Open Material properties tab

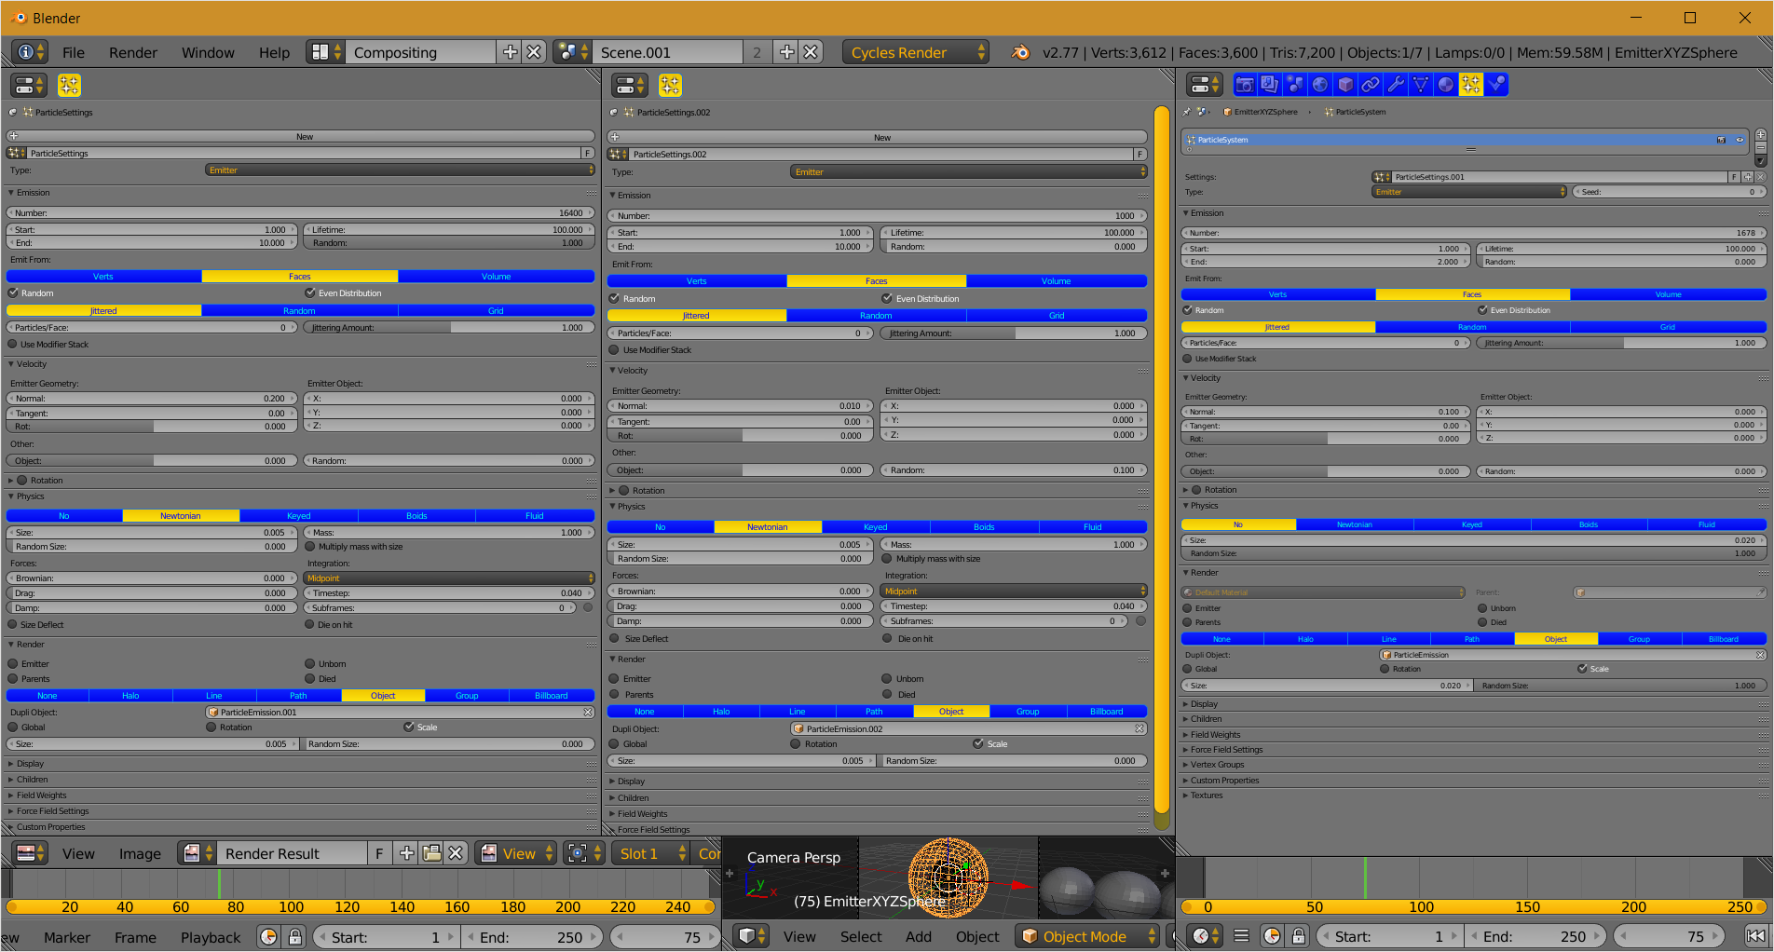point(1445,85)
